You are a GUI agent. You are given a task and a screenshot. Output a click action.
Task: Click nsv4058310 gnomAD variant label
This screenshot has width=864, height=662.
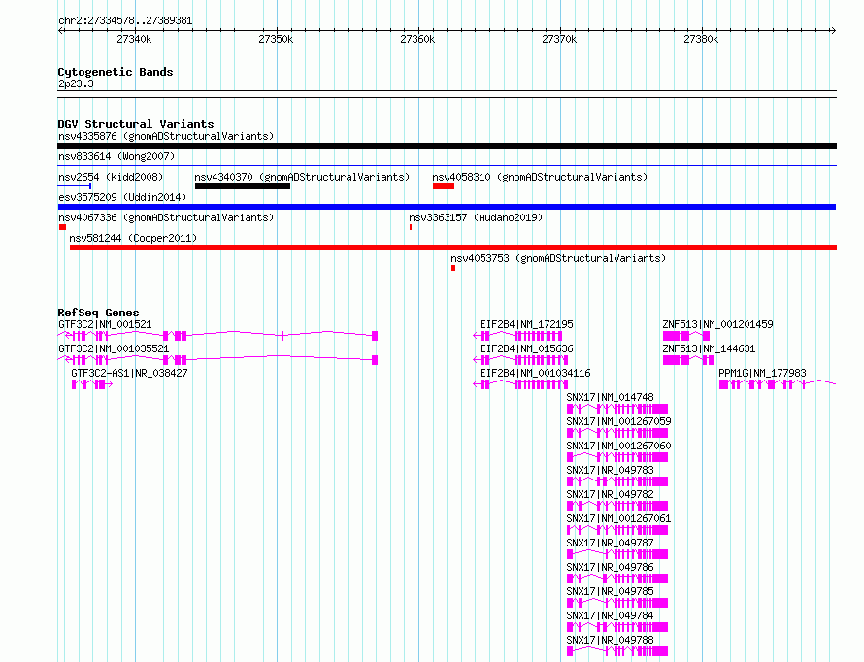pyautogui.click(x=540, y=177)
